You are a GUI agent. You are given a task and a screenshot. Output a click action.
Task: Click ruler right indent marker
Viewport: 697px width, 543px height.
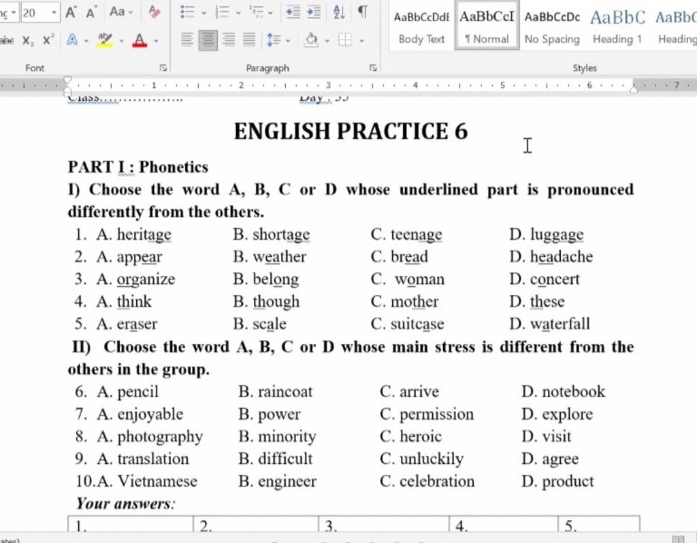634,89
